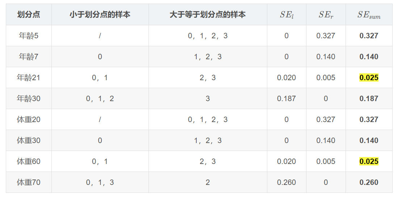Viewport: 397px width, 199px height.
Task: Click the 体重70 row label
Action: 29,182
